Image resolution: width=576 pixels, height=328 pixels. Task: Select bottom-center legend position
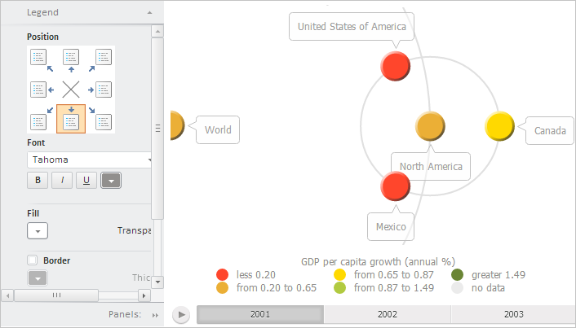[71, 120]
